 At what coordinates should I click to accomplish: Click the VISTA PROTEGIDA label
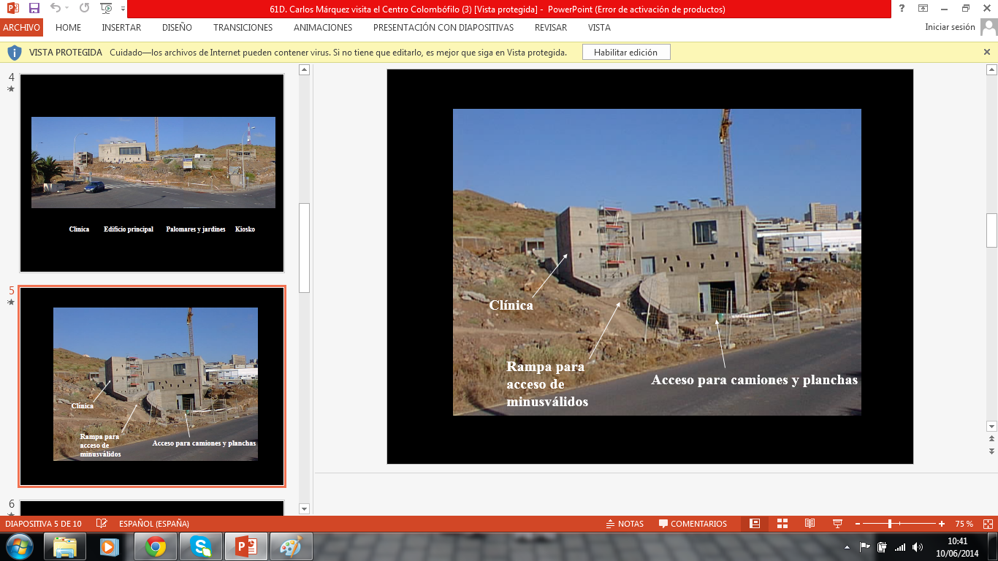tap(66, 53)
